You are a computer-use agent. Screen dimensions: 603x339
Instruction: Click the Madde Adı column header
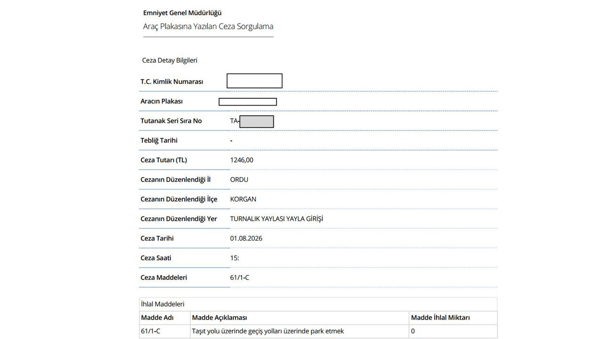157,318
